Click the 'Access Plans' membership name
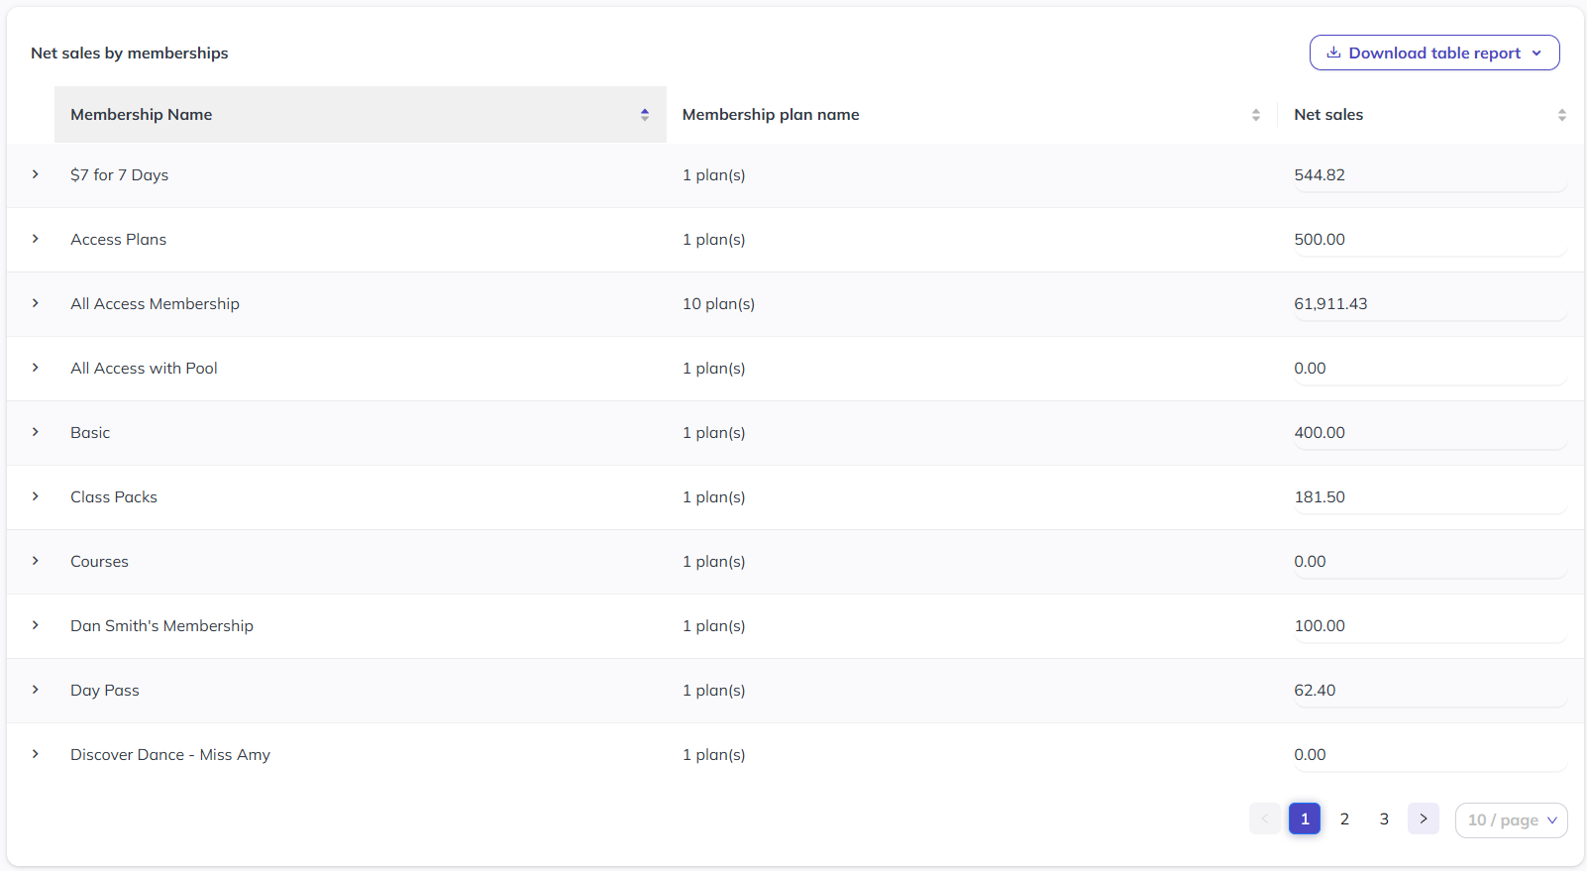The width and height of the screenshot is (1587, 871). coord(118,239)
